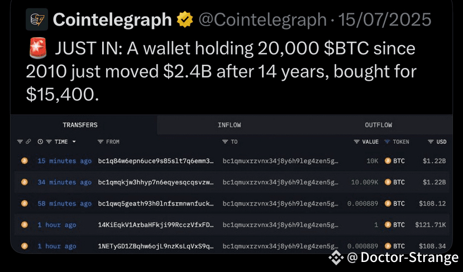This screenshot has height=272, width=463.
Task: Filter by the VALUE column
Action: click(357, 142)
